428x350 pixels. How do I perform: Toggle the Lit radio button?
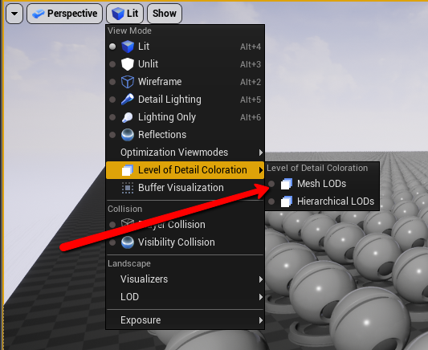coord(112,47)
